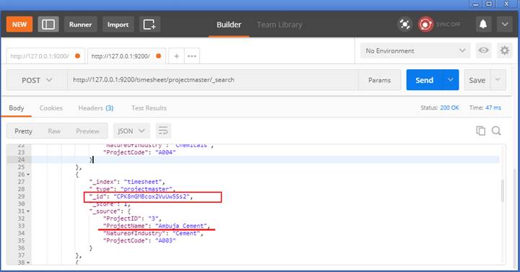Open the JSON format dropdown
The height and width of the screenshot is (272, 520).
click(131, 131)
